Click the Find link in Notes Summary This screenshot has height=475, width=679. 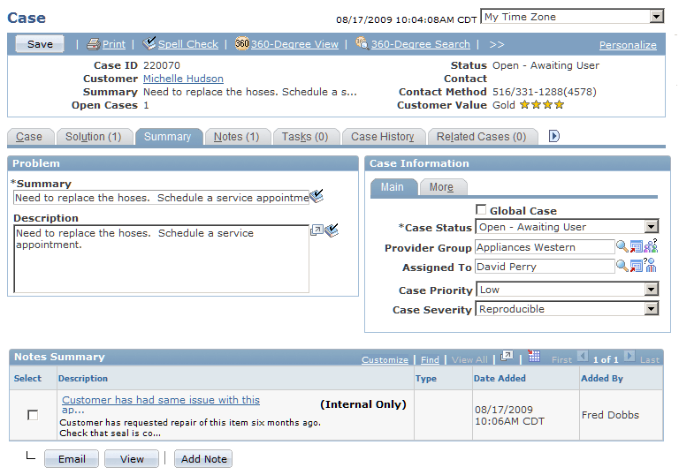(430, 360)
